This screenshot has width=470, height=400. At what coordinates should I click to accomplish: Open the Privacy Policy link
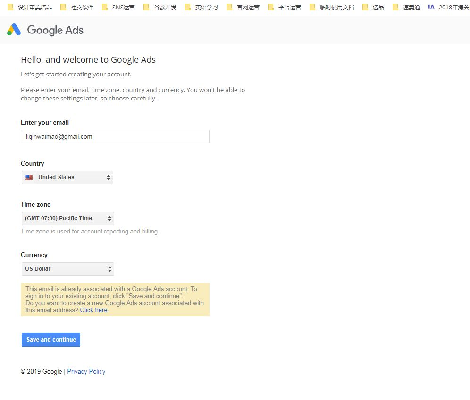[86, 372]
